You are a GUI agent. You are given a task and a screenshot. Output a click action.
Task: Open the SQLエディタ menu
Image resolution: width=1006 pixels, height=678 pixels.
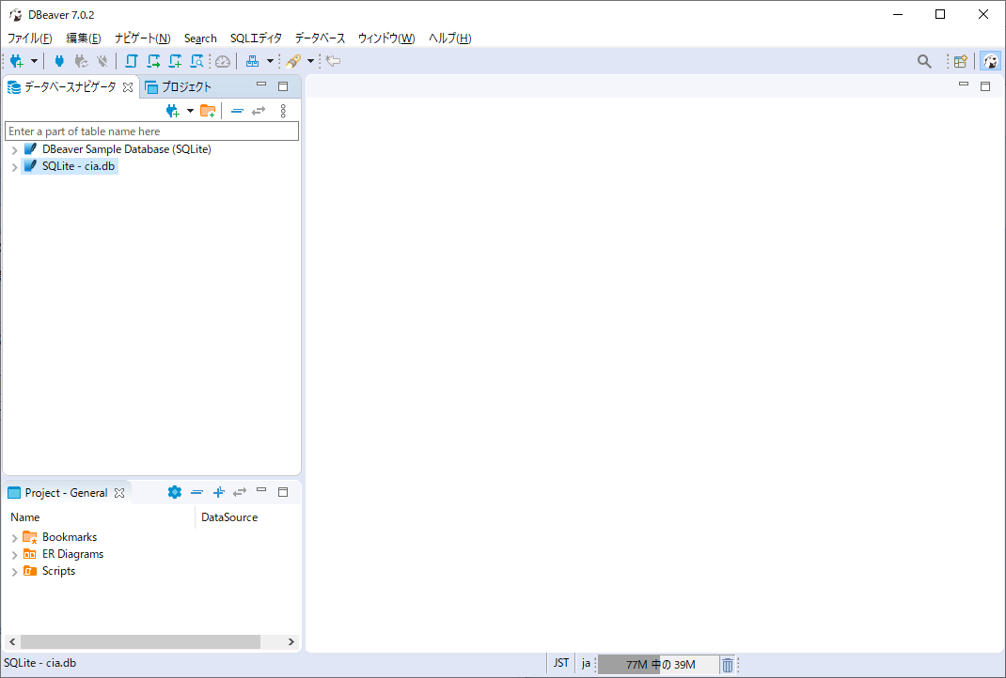pyautogui.click(x=256, y=39)
